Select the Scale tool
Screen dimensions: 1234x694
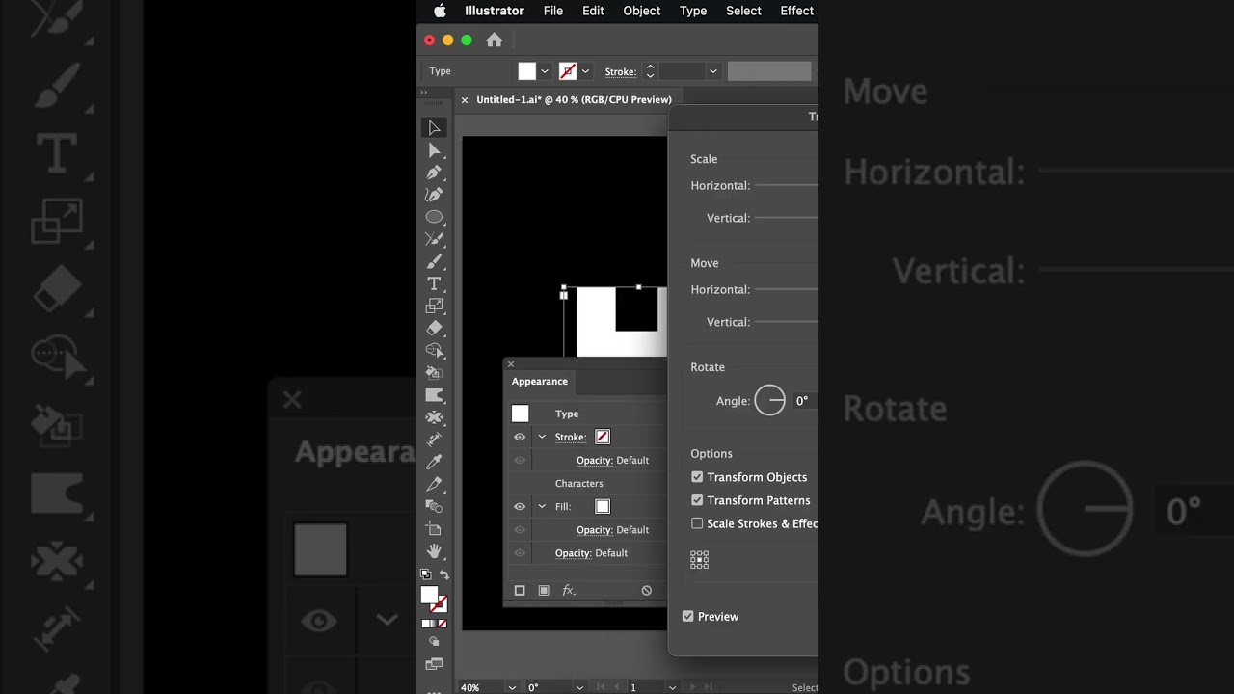(434, 306)
